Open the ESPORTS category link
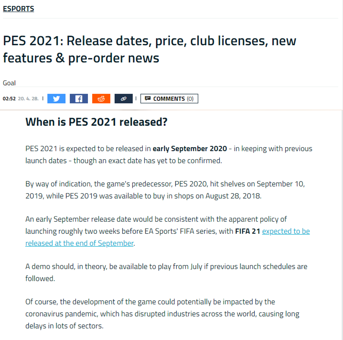This screenshot has height=340, width=343. (18, 9)
